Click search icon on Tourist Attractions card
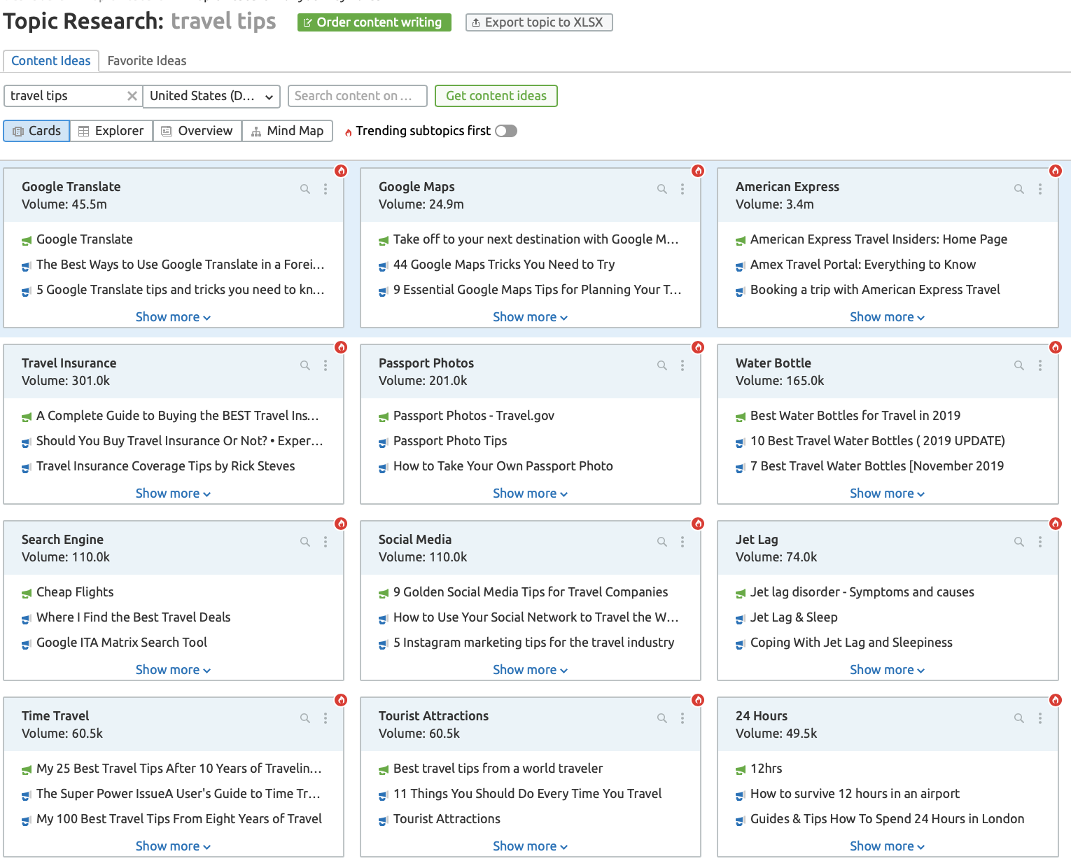The height and width of the screenshot is (861, 1071). (x=662, y=718)
